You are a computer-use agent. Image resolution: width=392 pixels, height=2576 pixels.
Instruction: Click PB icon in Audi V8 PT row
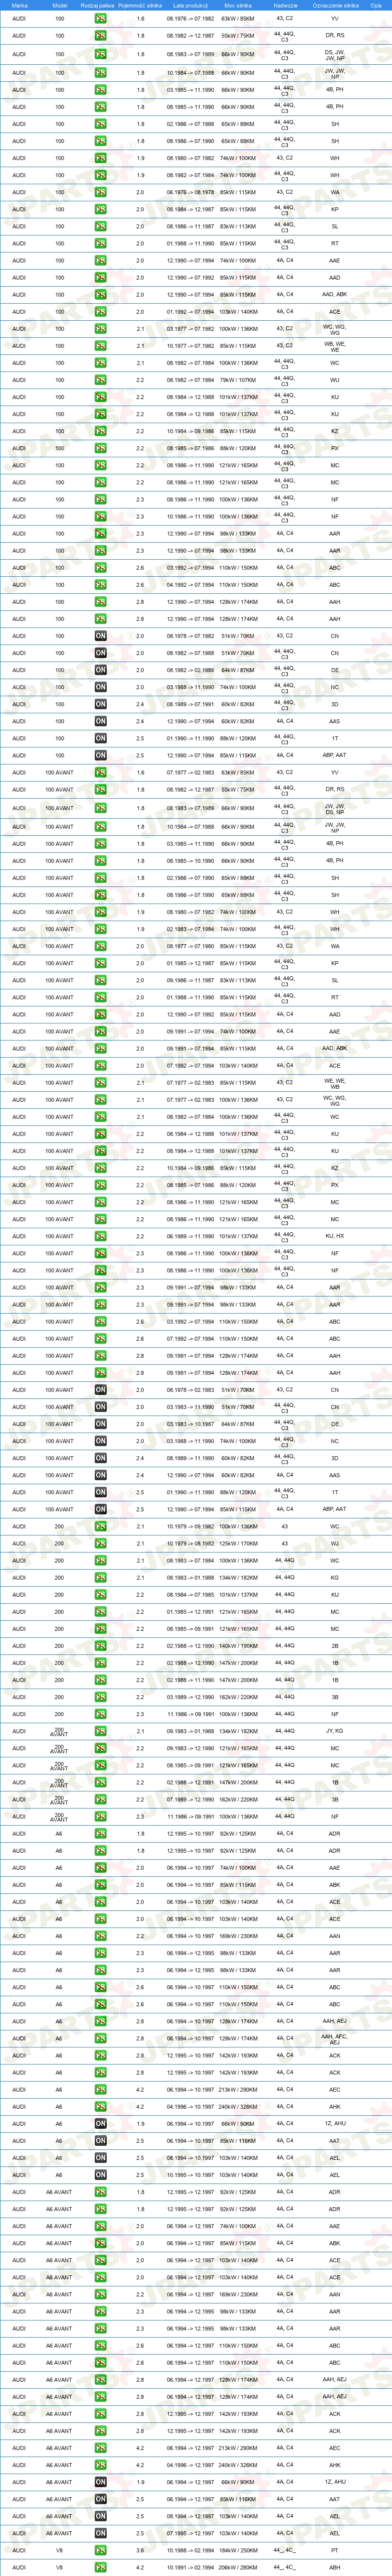[x=101, y=2550]
